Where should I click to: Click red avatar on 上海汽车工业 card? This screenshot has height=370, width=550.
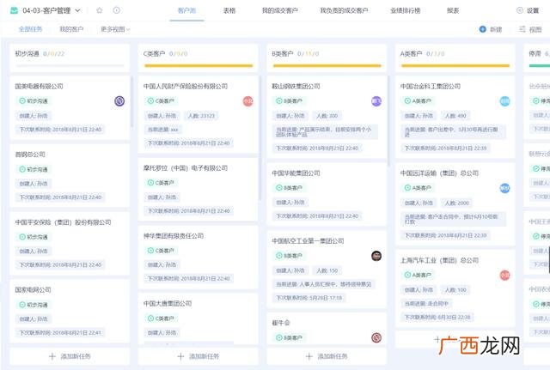(x=504, y=275)
